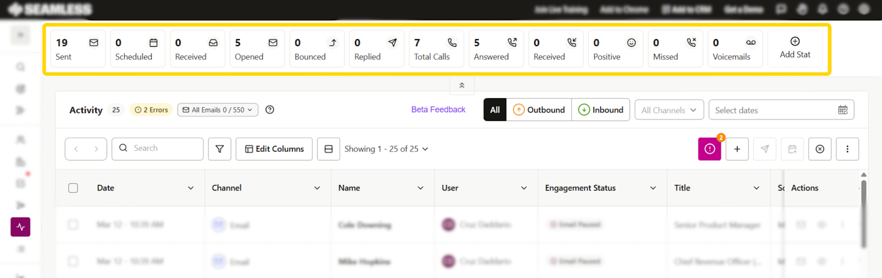This screenshot has width=882, height=278.
Task: Click the Actions column header
Action: 805,188
